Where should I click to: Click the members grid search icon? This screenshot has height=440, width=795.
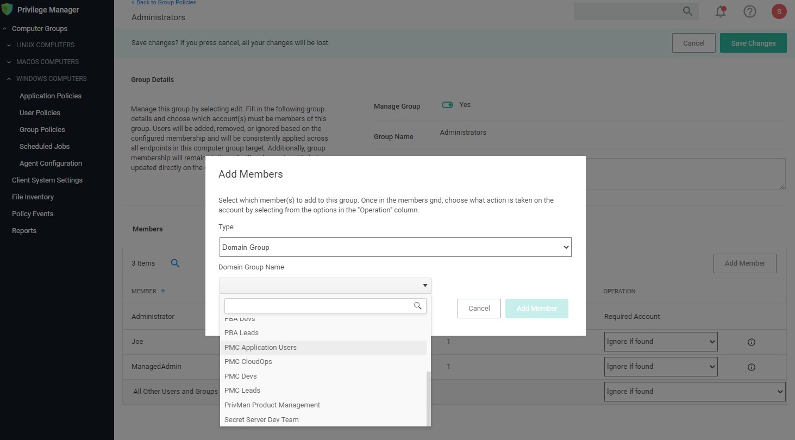coord(175,263)
